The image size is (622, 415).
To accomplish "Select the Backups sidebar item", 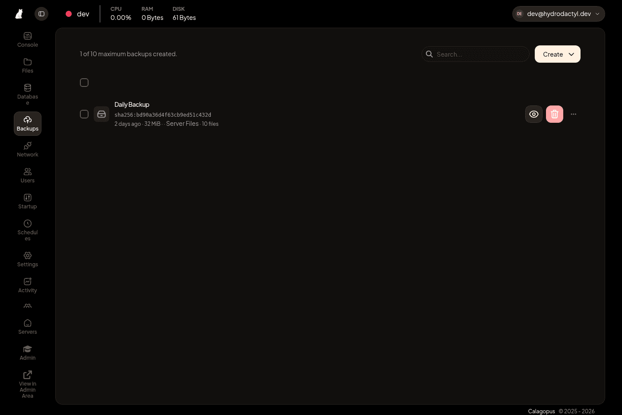I will 28,124.
